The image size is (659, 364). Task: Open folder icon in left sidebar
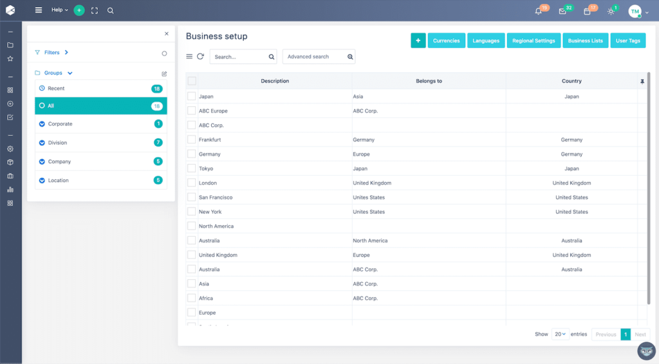point(10,45)
